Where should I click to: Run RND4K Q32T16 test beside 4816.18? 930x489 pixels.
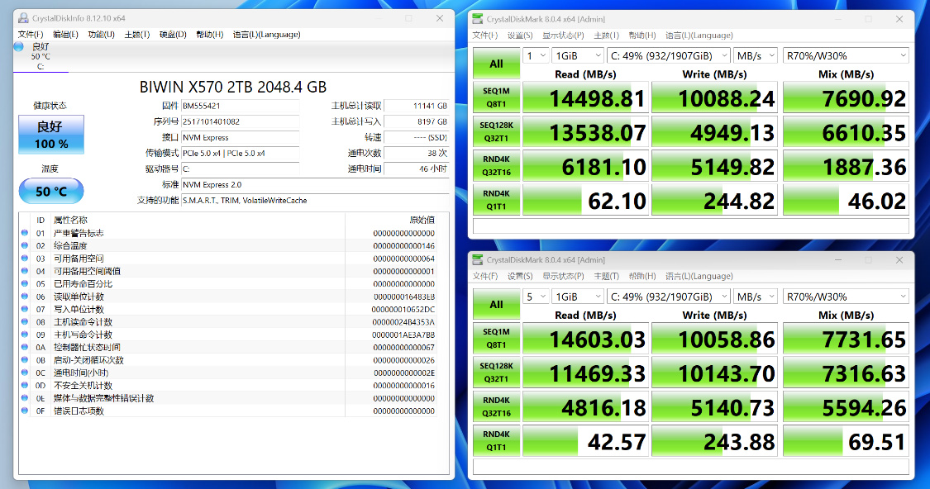coord(497,406)
